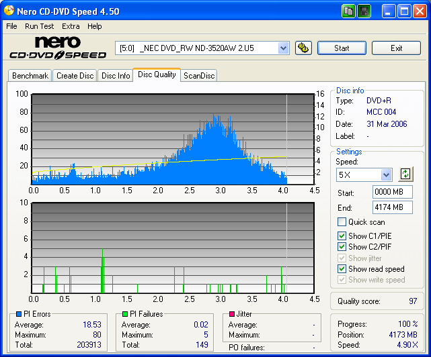The width and height of the screenshot is (431, 357).
Task: Open the Extra menu
Action: pos(71,26)
